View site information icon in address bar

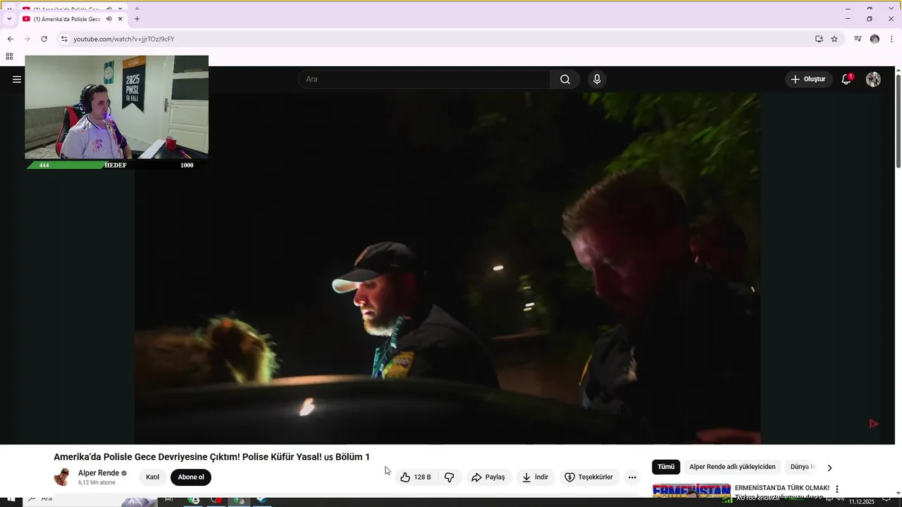pyautogui.click(x=63, y=39)
